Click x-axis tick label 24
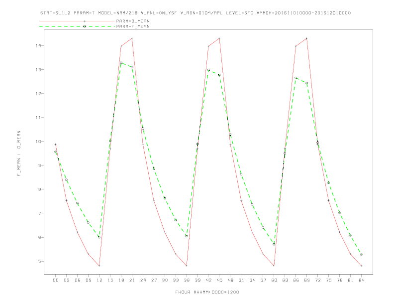The width and height of the screenshot is (394, 305). tap(143, 280)
